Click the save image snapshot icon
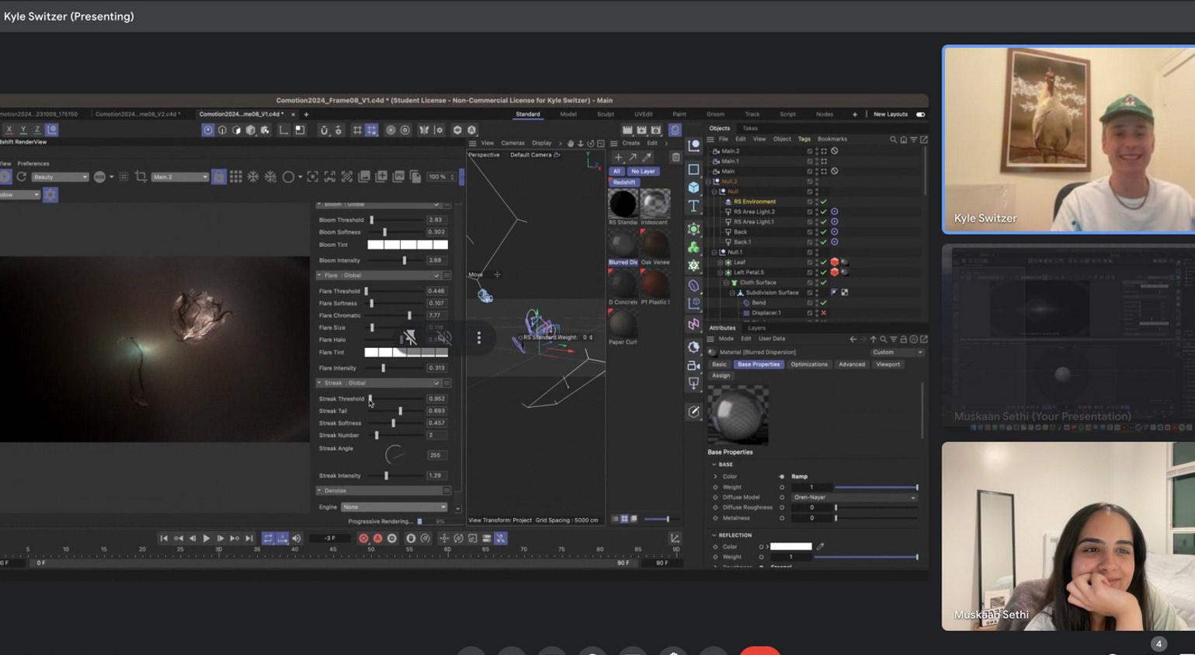The height and width of the screenshot is (655, 1195). [364, 177]
